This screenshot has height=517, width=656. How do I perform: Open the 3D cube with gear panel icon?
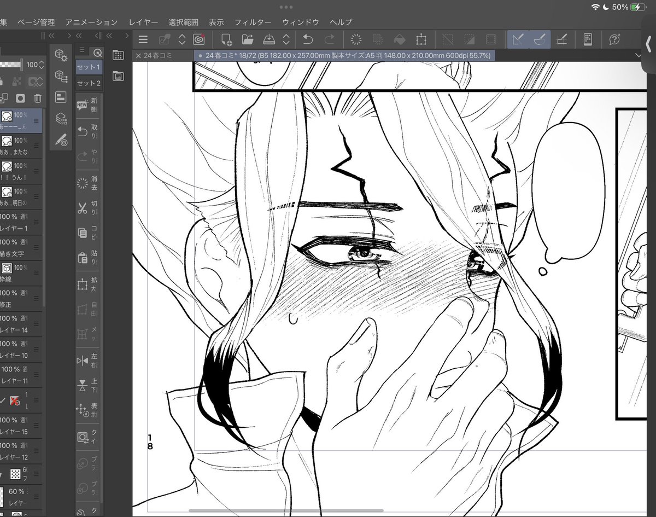tap(61, 55)
